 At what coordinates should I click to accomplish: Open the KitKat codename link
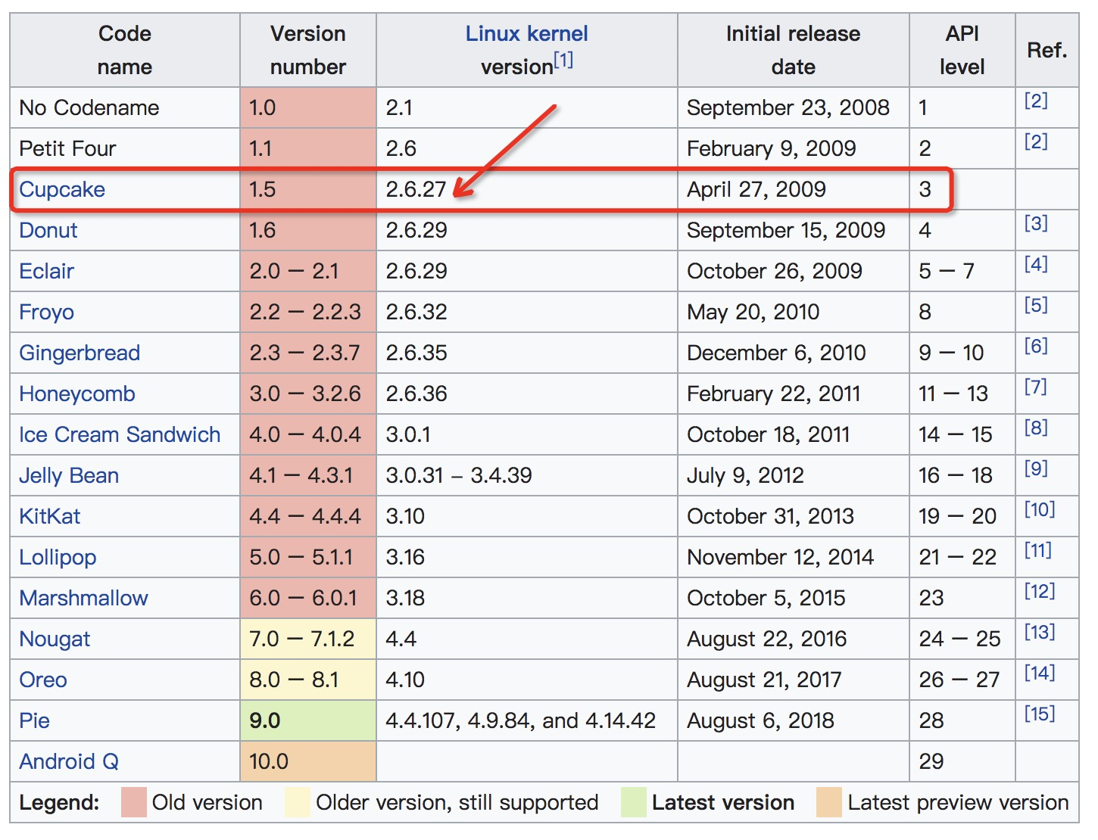pyautogui.click(x=49, y=516)
